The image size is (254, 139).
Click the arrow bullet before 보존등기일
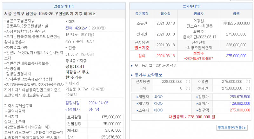click(132, 66)
